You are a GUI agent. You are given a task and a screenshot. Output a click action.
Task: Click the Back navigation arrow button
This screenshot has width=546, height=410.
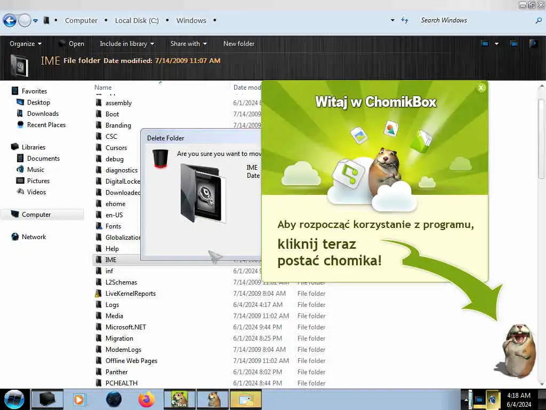[10, 21]
